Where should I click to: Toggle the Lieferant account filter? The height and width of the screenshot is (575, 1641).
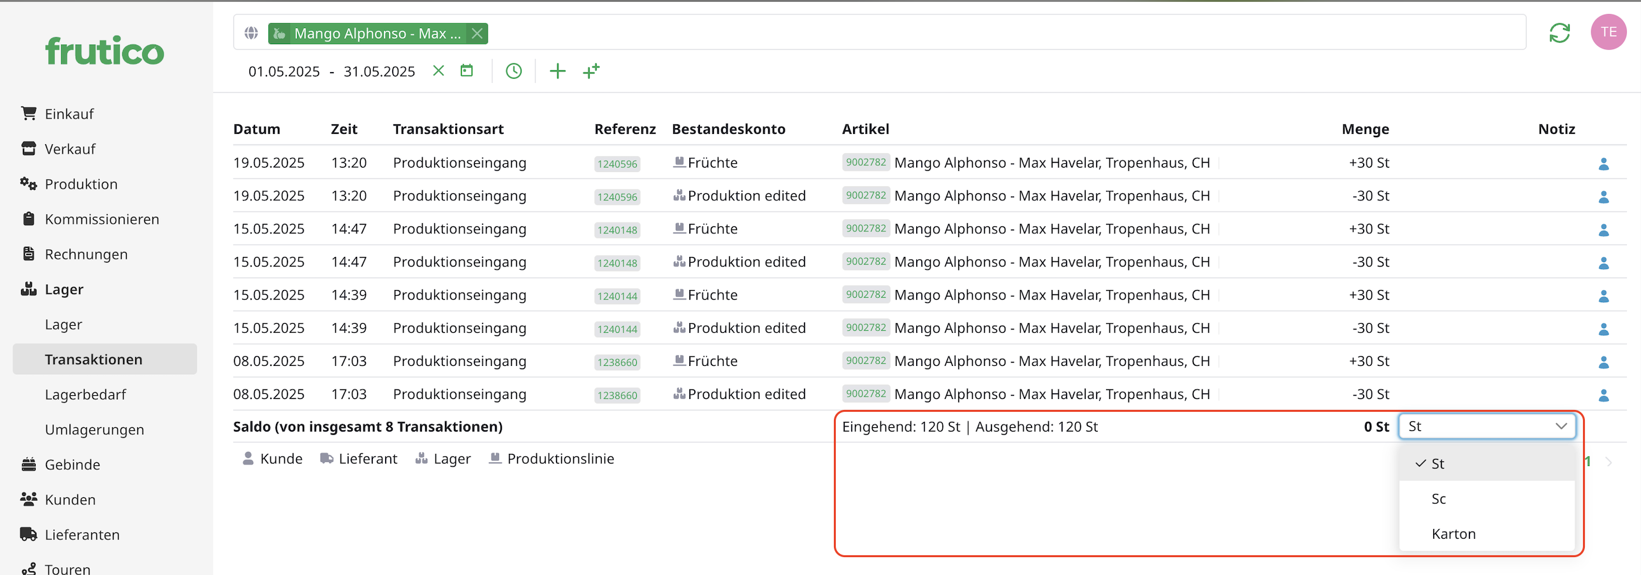click(358, 459)
